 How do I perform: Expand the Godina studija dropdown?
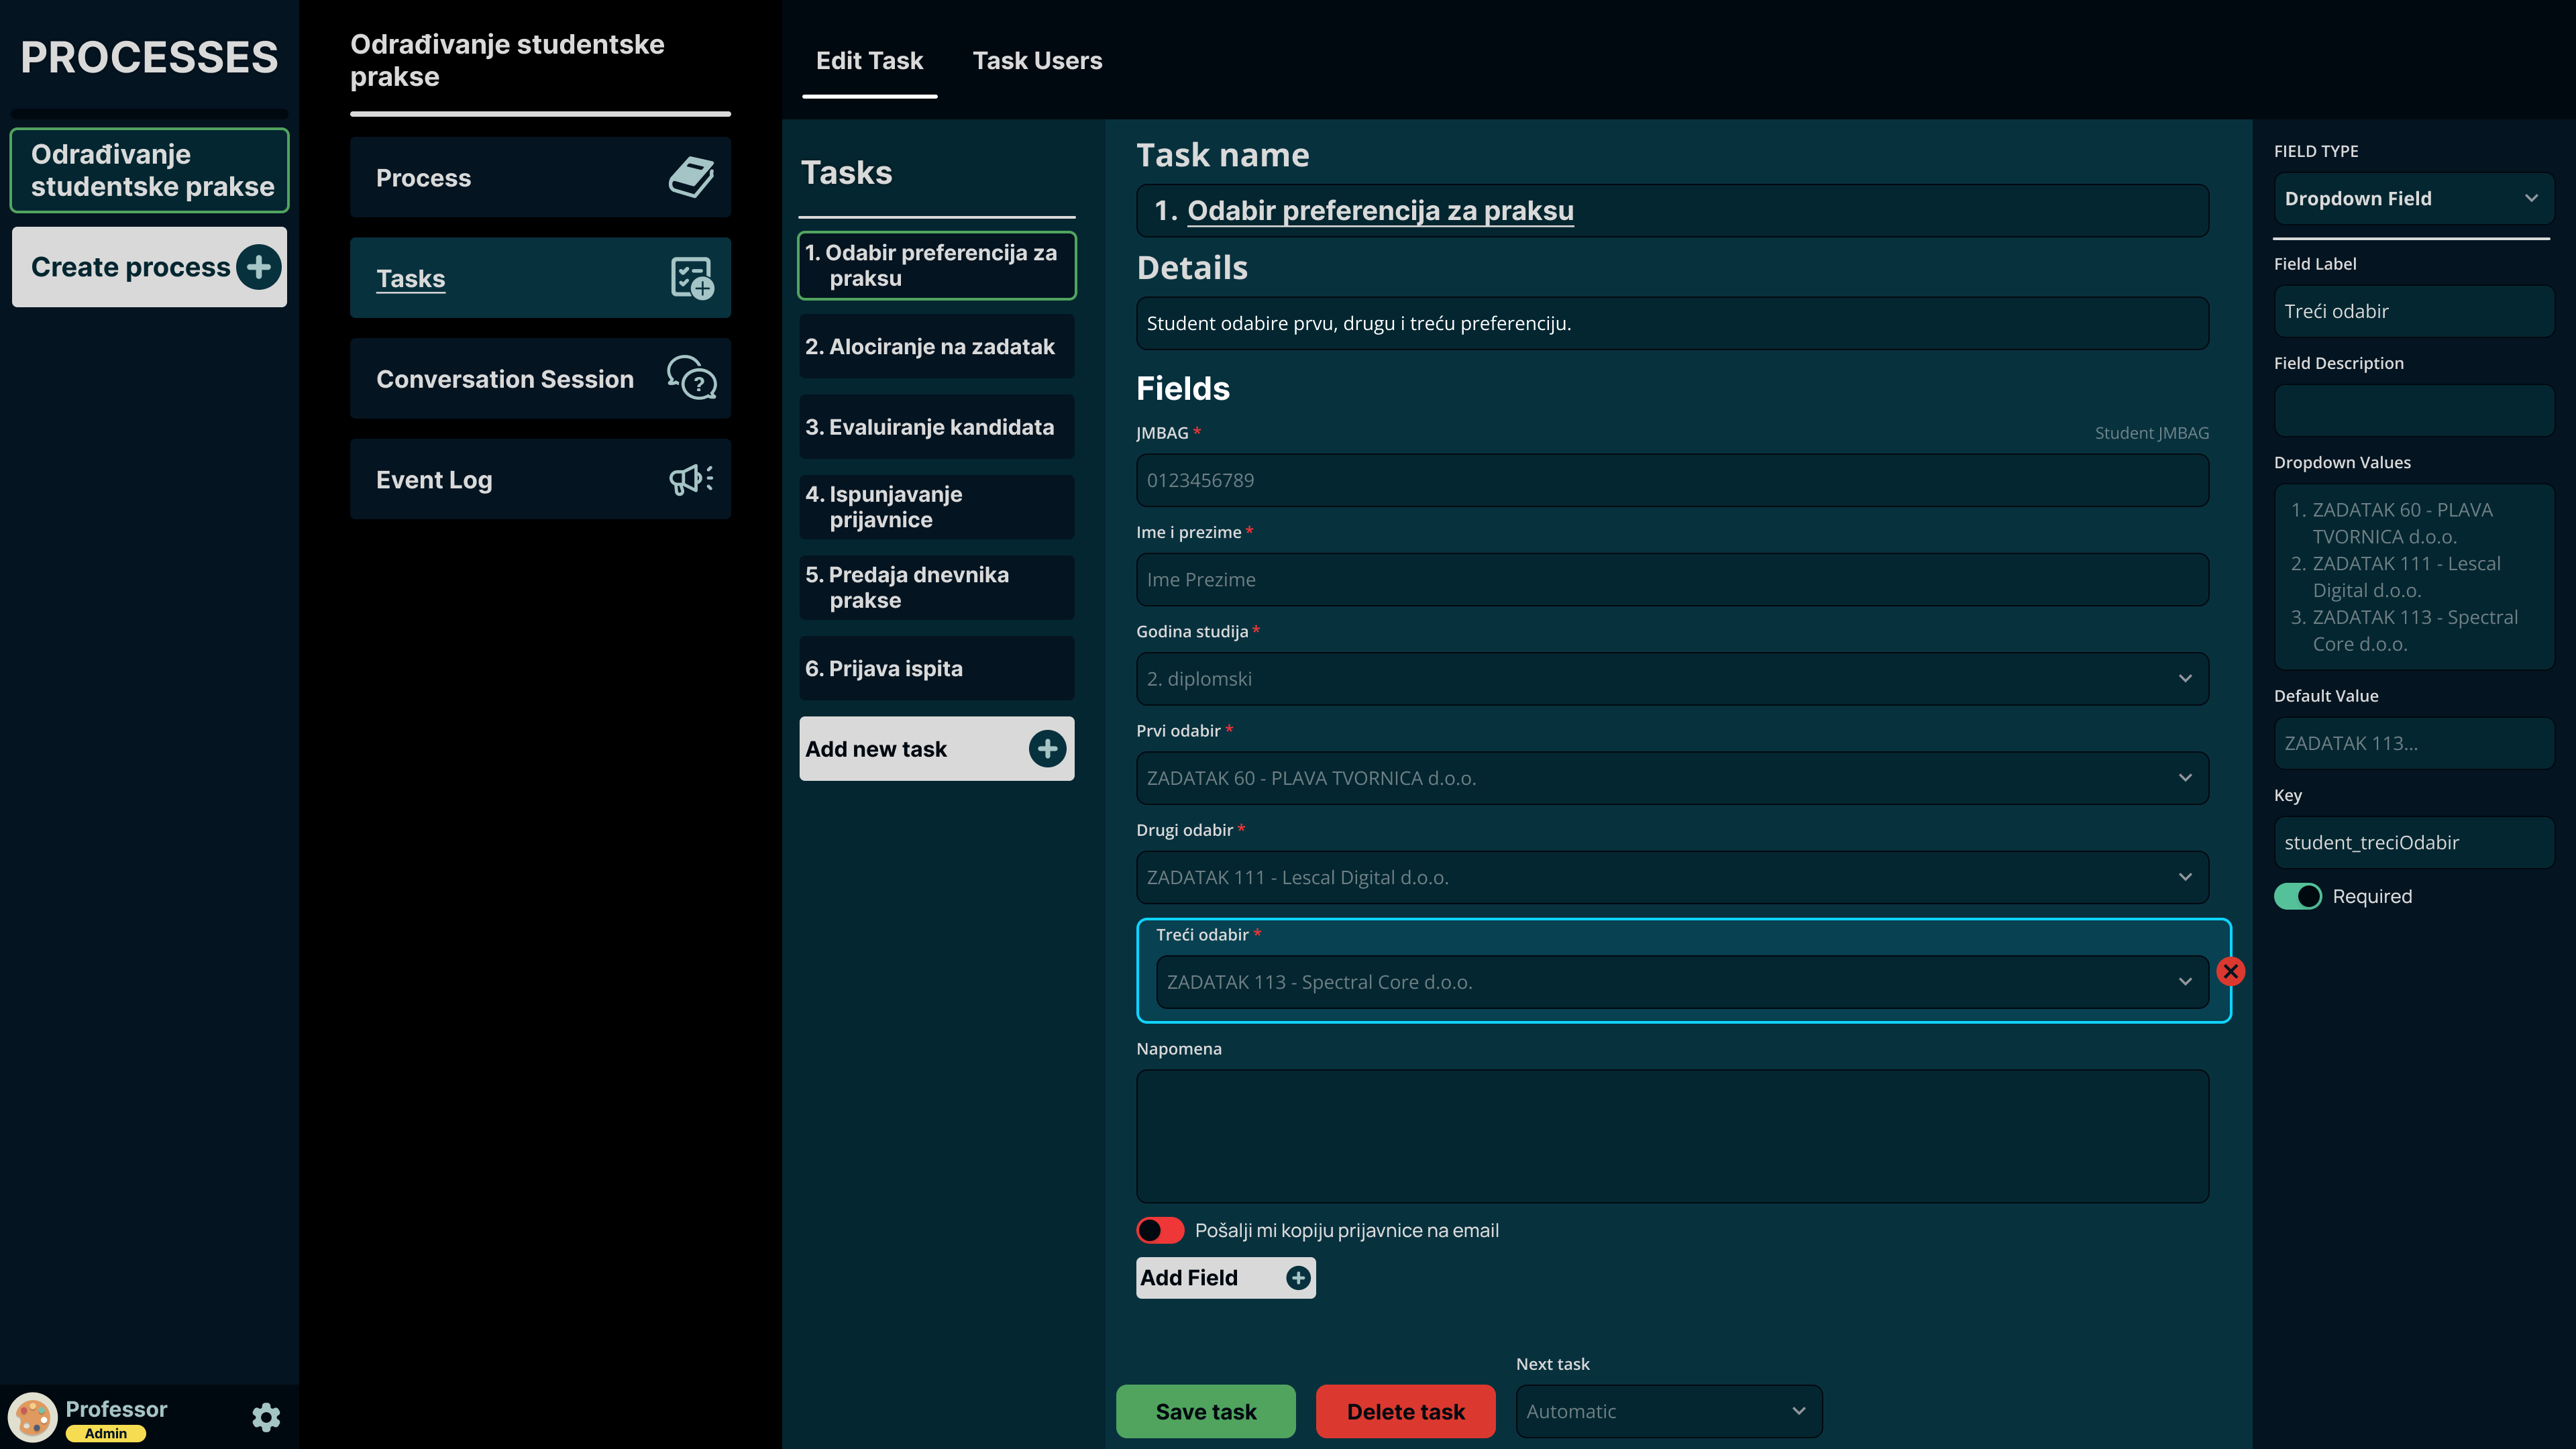tap(1672, 679)
